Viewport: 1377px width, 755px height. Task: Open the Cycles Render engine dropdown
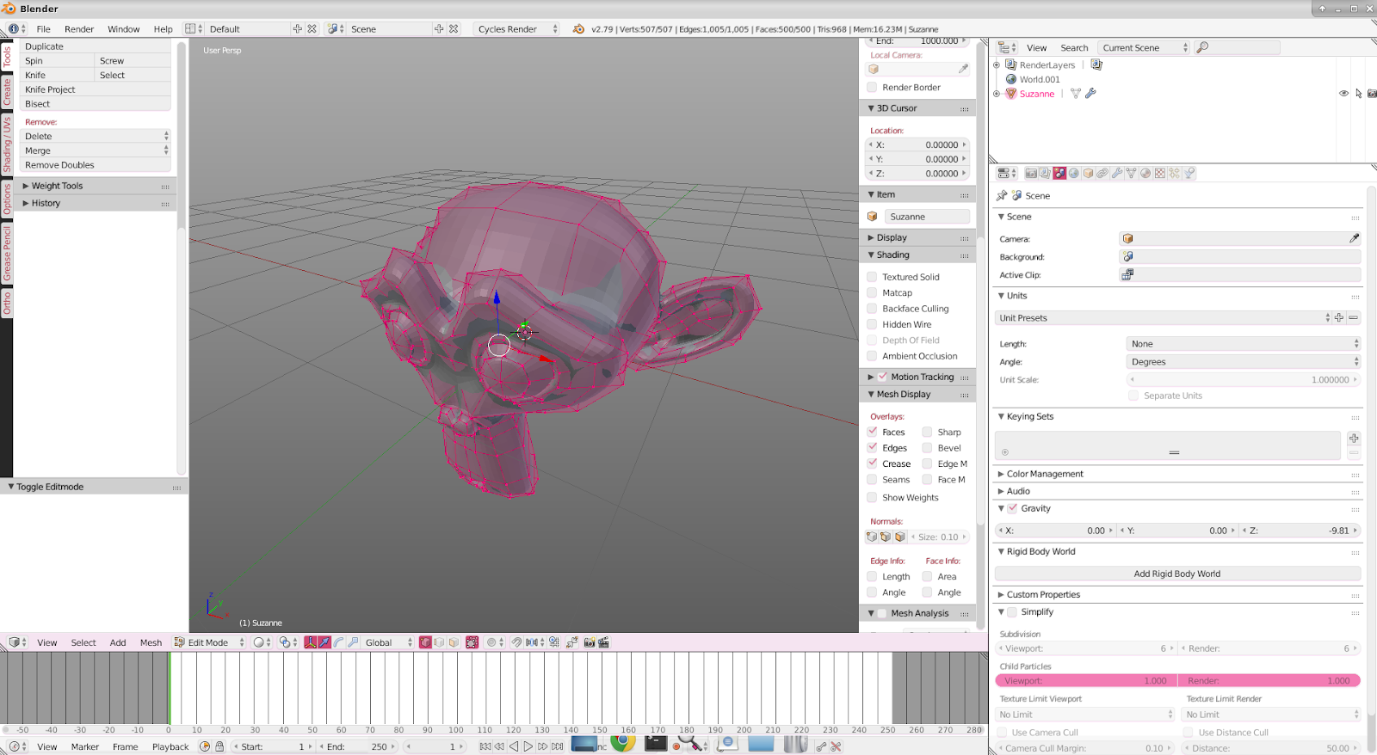click(x=516, y=28)
